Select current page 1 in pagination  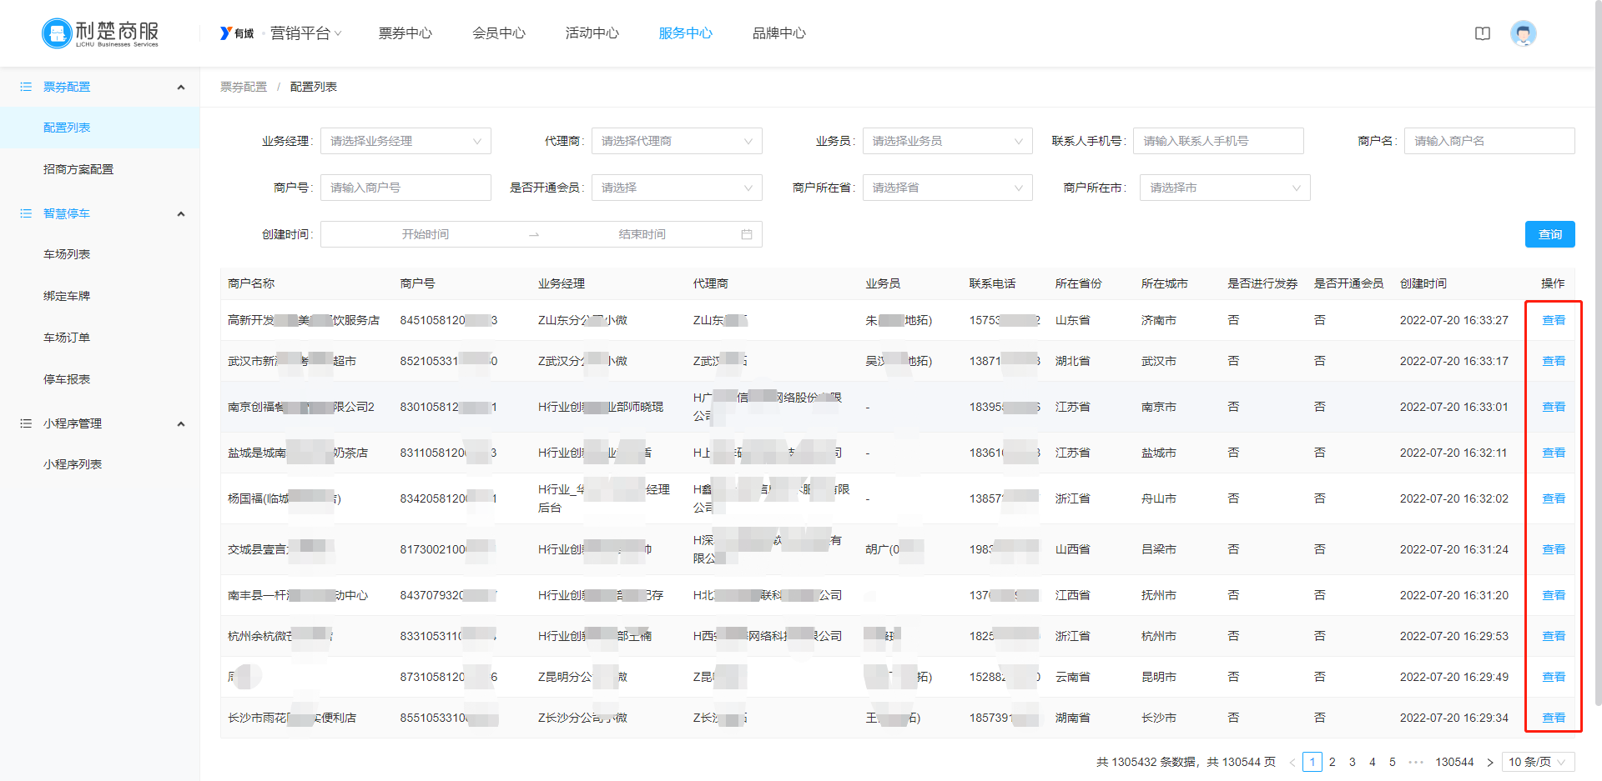click(1312, 762)
